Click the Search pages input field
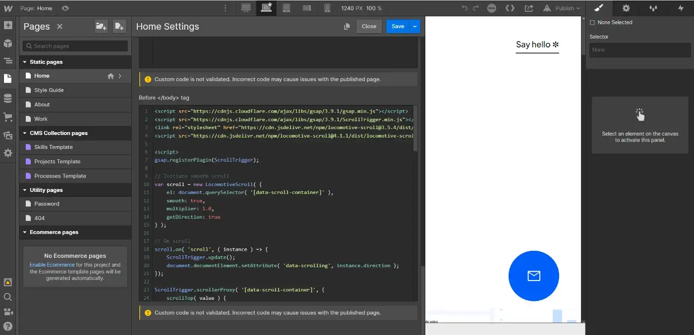694x335 pixels. (74, 46)
